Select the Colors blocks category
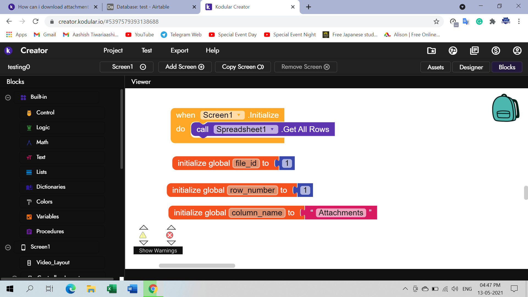This screenshot has width=528, height=297. pyautogui.click(x=44, y=202)
